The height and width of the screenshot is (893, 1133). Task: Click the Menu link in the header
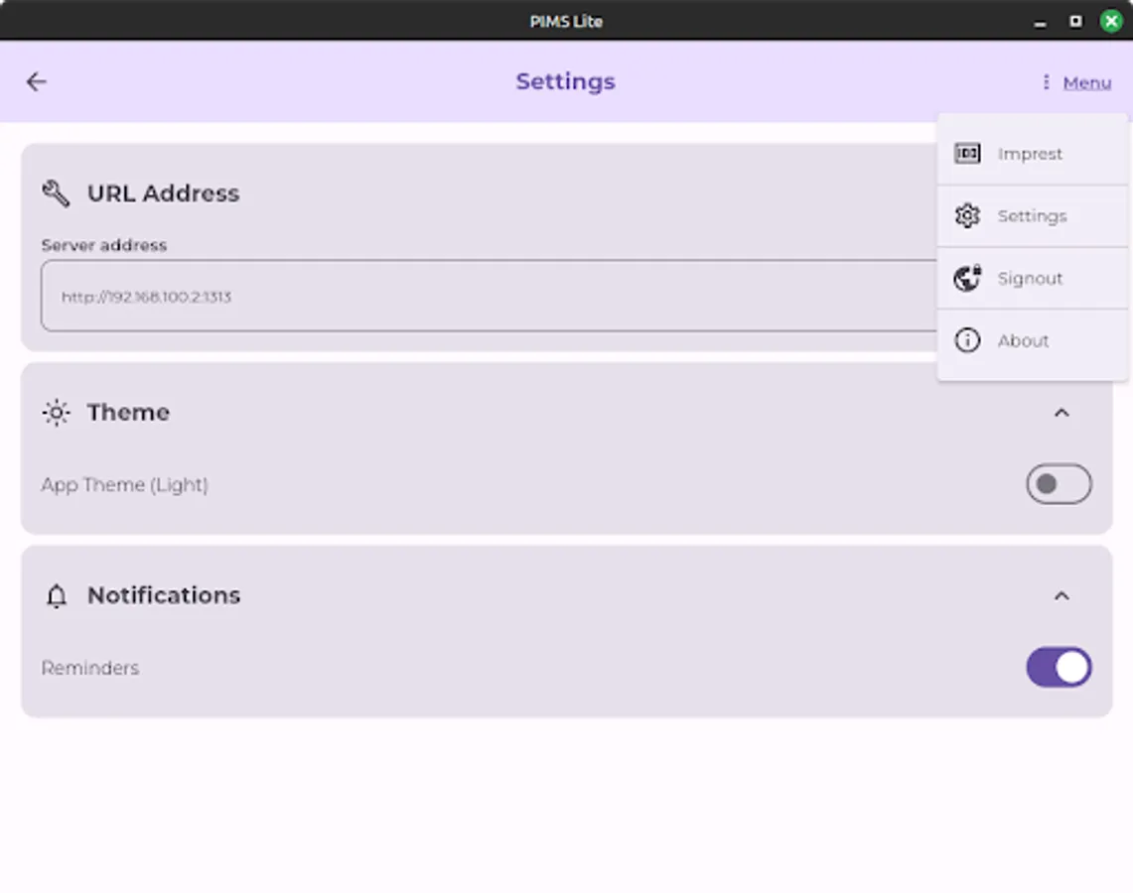pyautogui.click(x=1086, y=82)
